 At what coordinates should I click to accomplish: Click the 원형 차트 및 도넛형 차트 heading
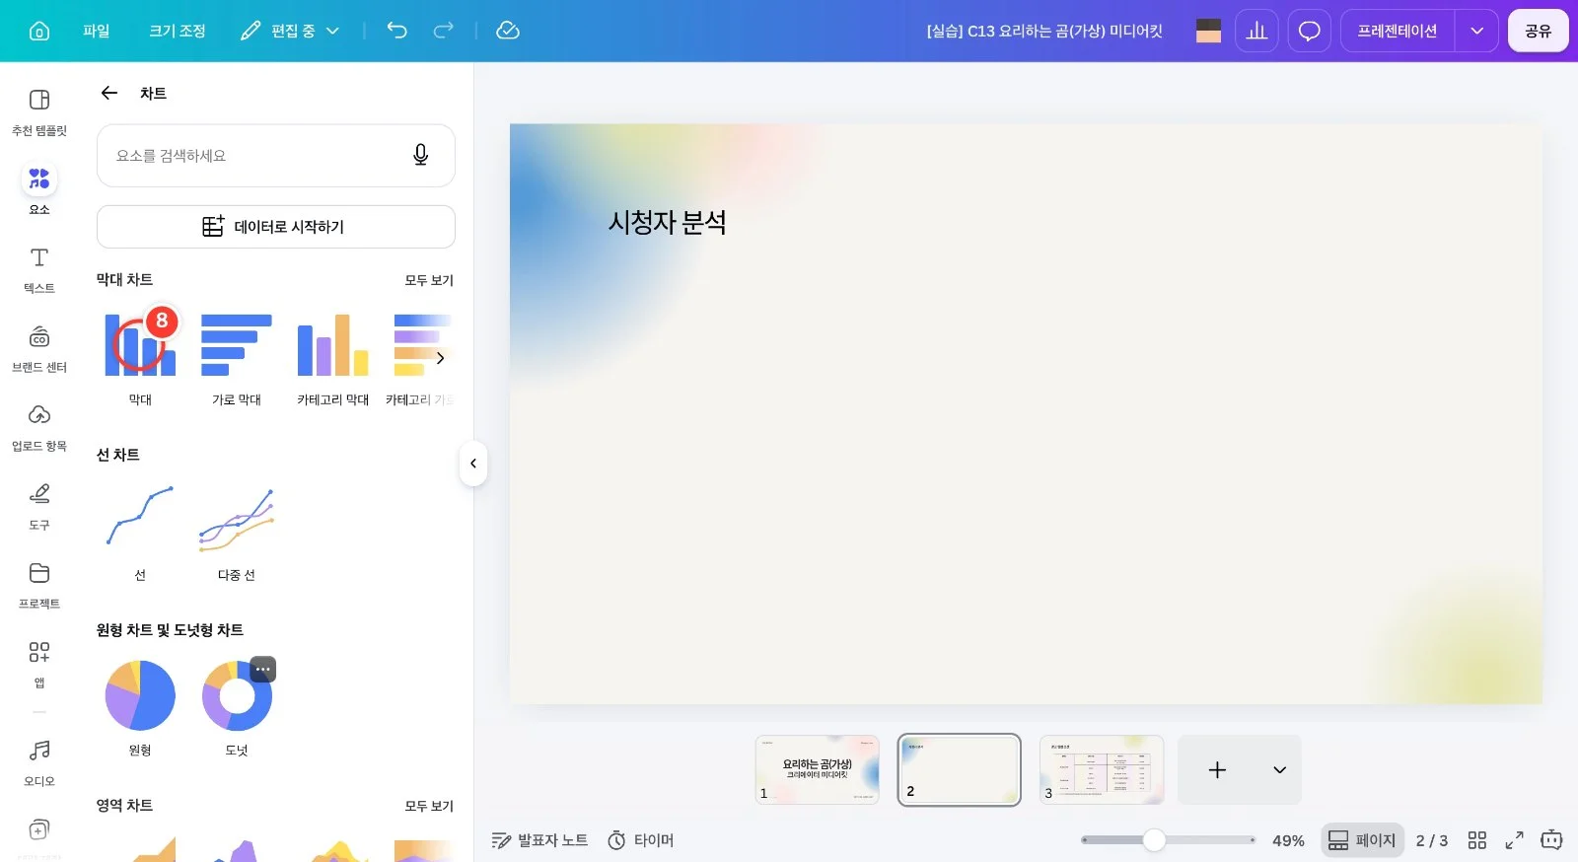[170, 630]
